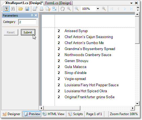Select the Hand tool
The height and width of the screenshot is (120, 142).
62,9
